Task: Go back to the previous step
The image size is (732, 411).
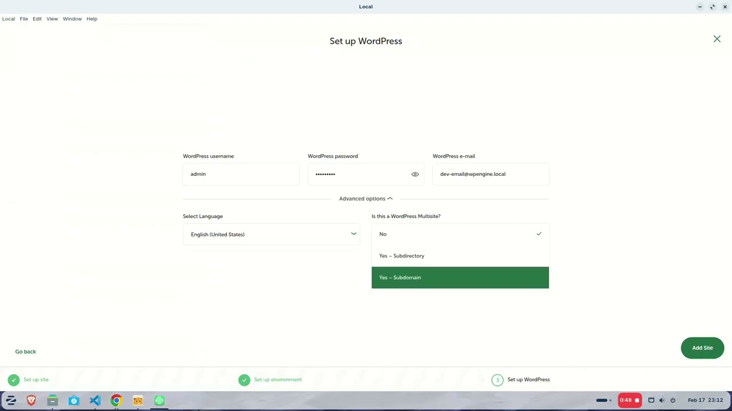Action: [26, 352]
